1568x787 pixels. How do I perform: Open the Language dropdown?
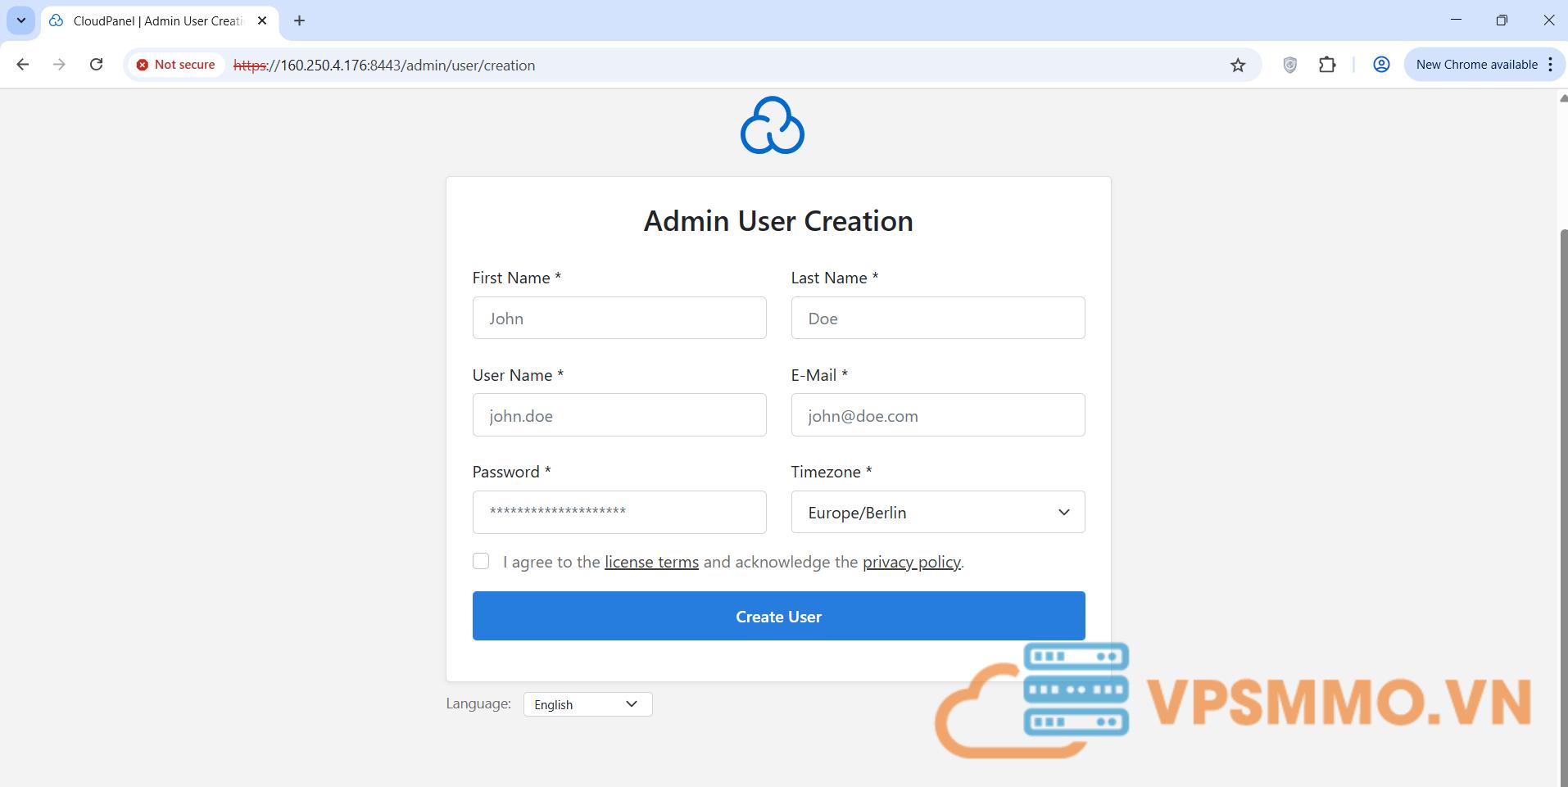(x=587, y=704)
